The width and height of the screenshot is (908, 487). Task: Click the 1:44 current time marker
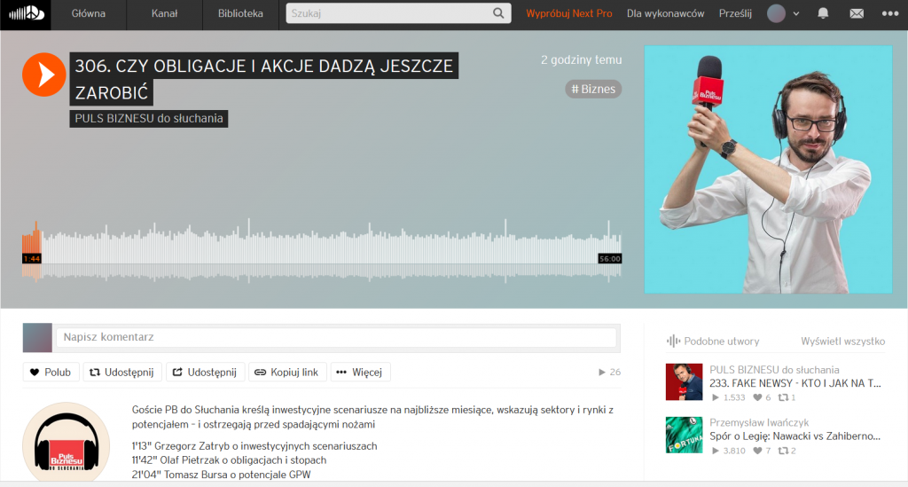coord(32,259)
